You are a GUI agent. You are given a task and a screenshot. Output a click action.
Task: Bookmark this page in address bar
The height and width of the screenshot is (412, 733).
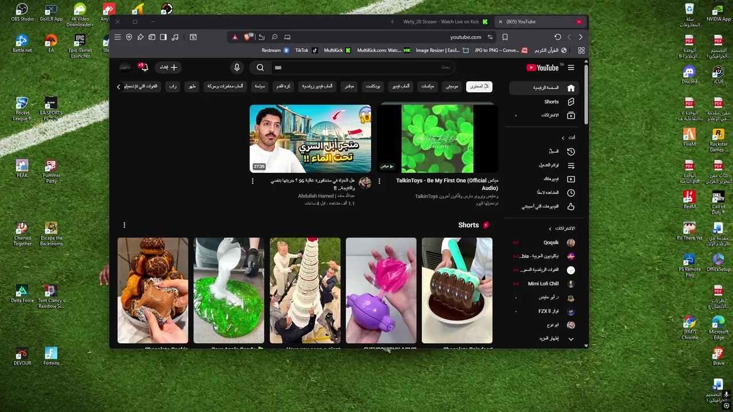click(x=505, y=37)
